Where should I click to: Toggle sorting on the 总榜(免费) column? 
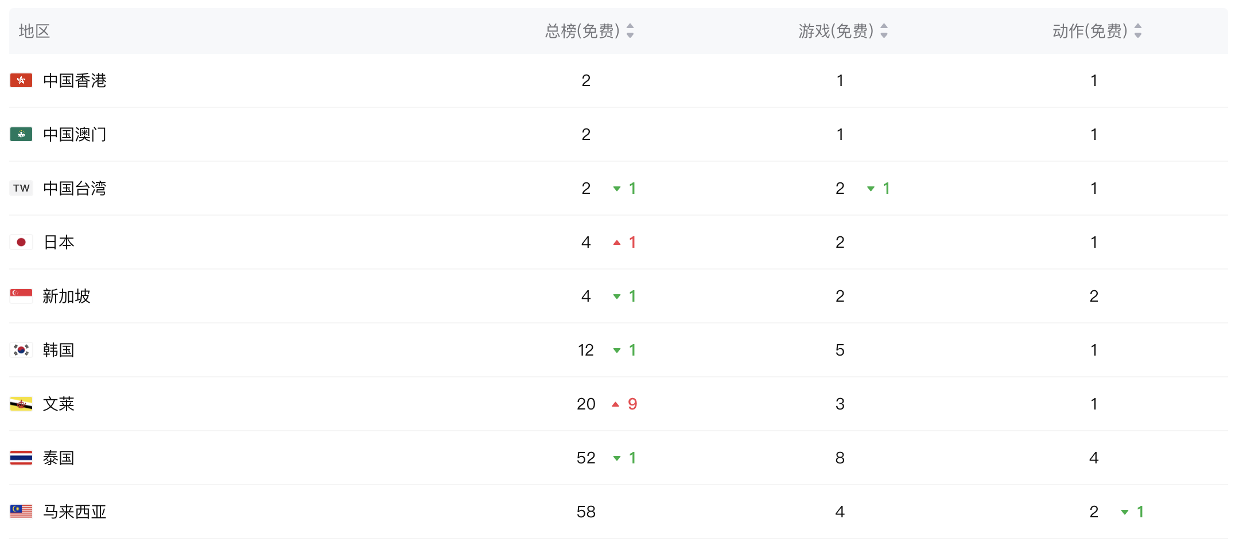(x=630, y=32)
